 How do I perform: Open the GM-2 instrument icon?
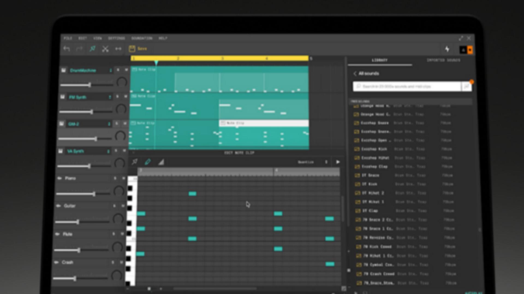[61, 124]
